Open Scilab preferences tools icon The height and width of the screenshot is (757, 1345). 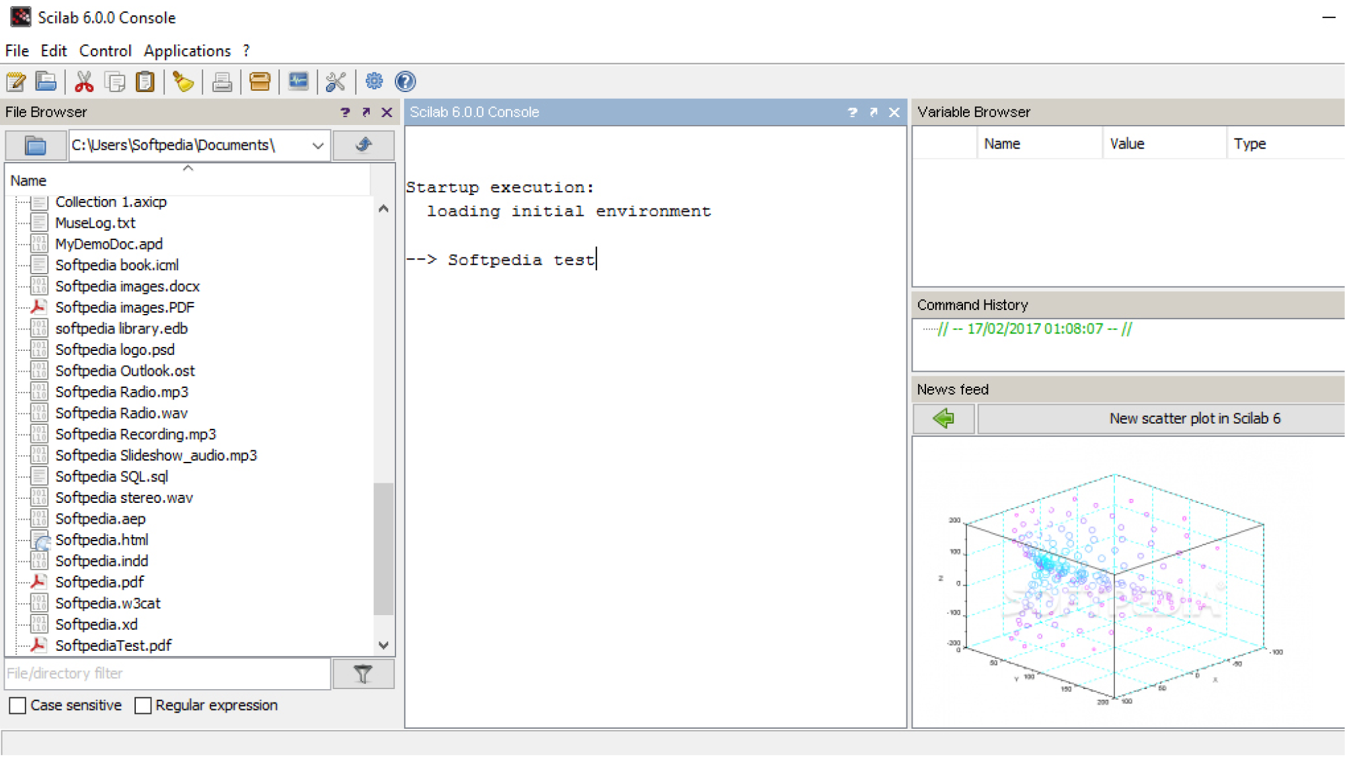point(336,82)
